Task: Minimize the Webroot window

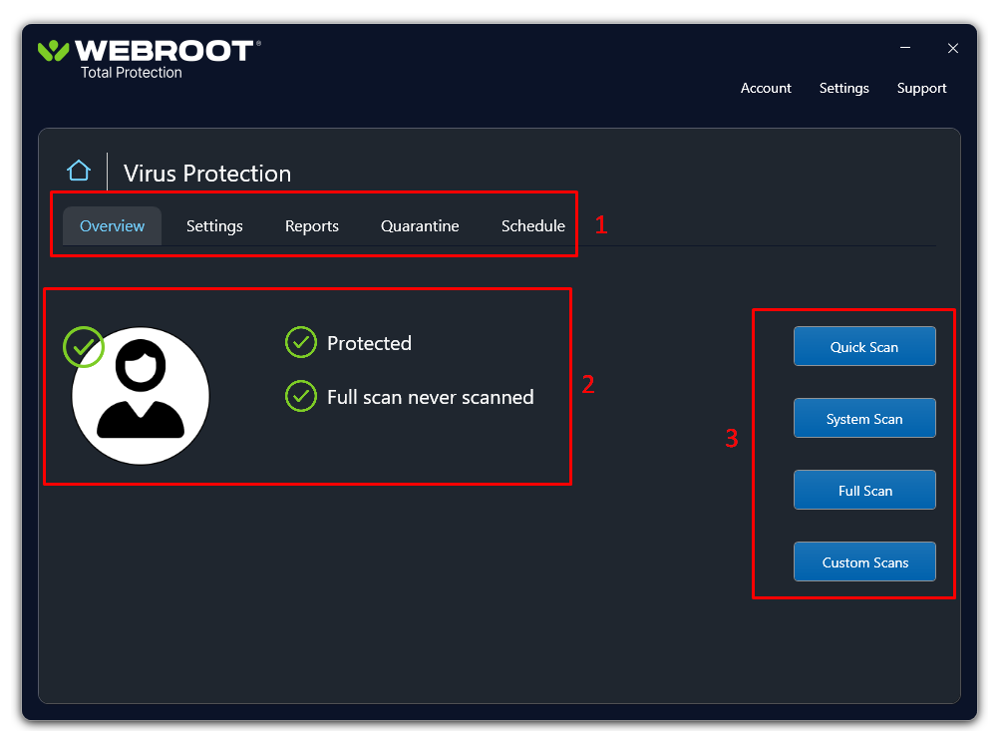Action: (905, 48)
